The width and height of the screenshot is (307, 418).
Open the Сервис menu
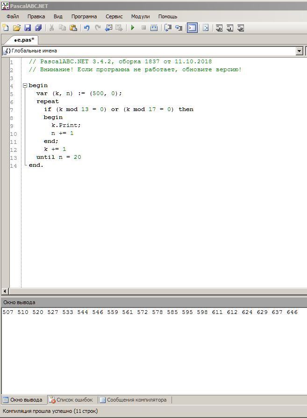(114, 16)
